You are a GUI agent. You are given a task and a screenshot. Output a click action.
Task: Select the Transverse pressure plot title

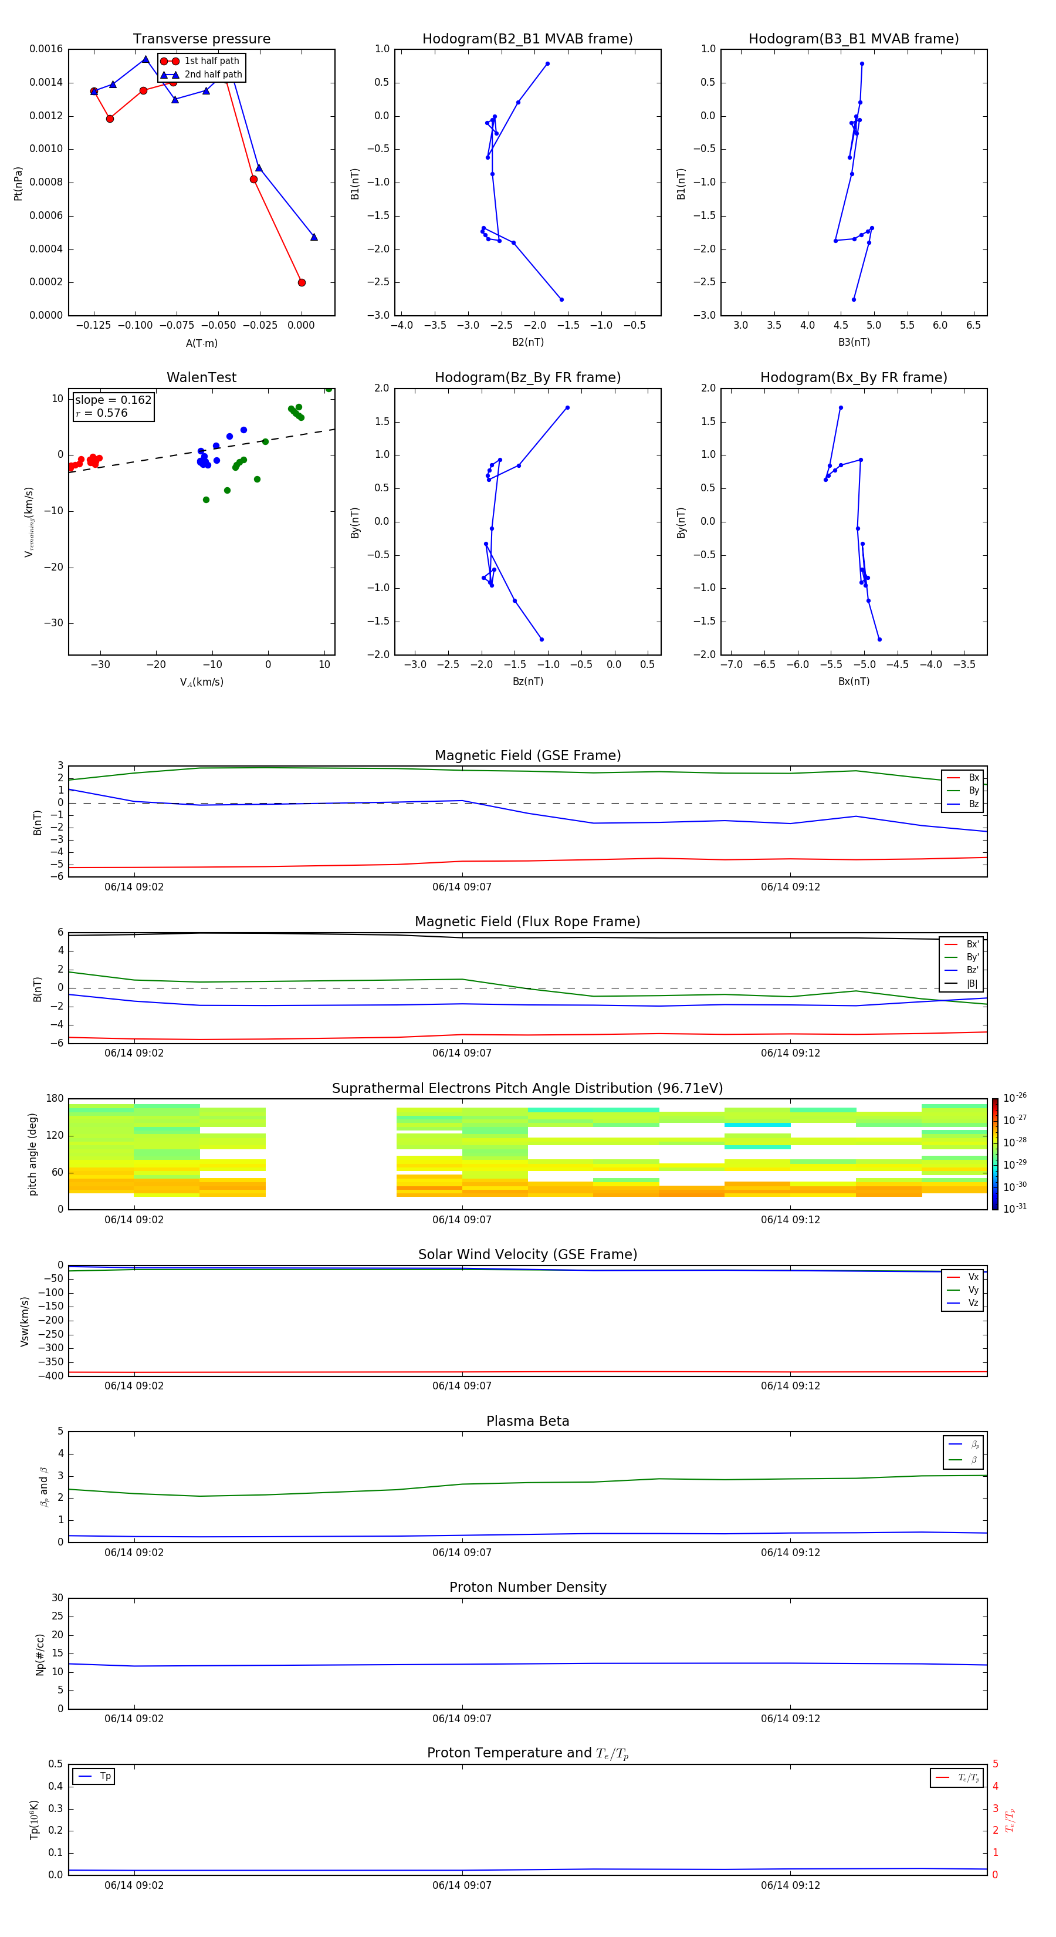click(x=201, y=39)
